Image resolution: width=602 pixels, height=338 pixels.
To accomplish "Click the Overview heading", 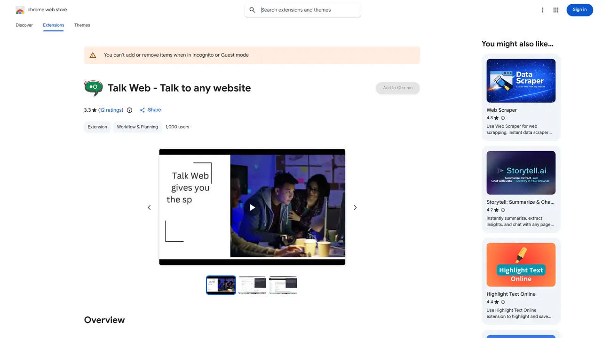I will click(x=104, y=320).
